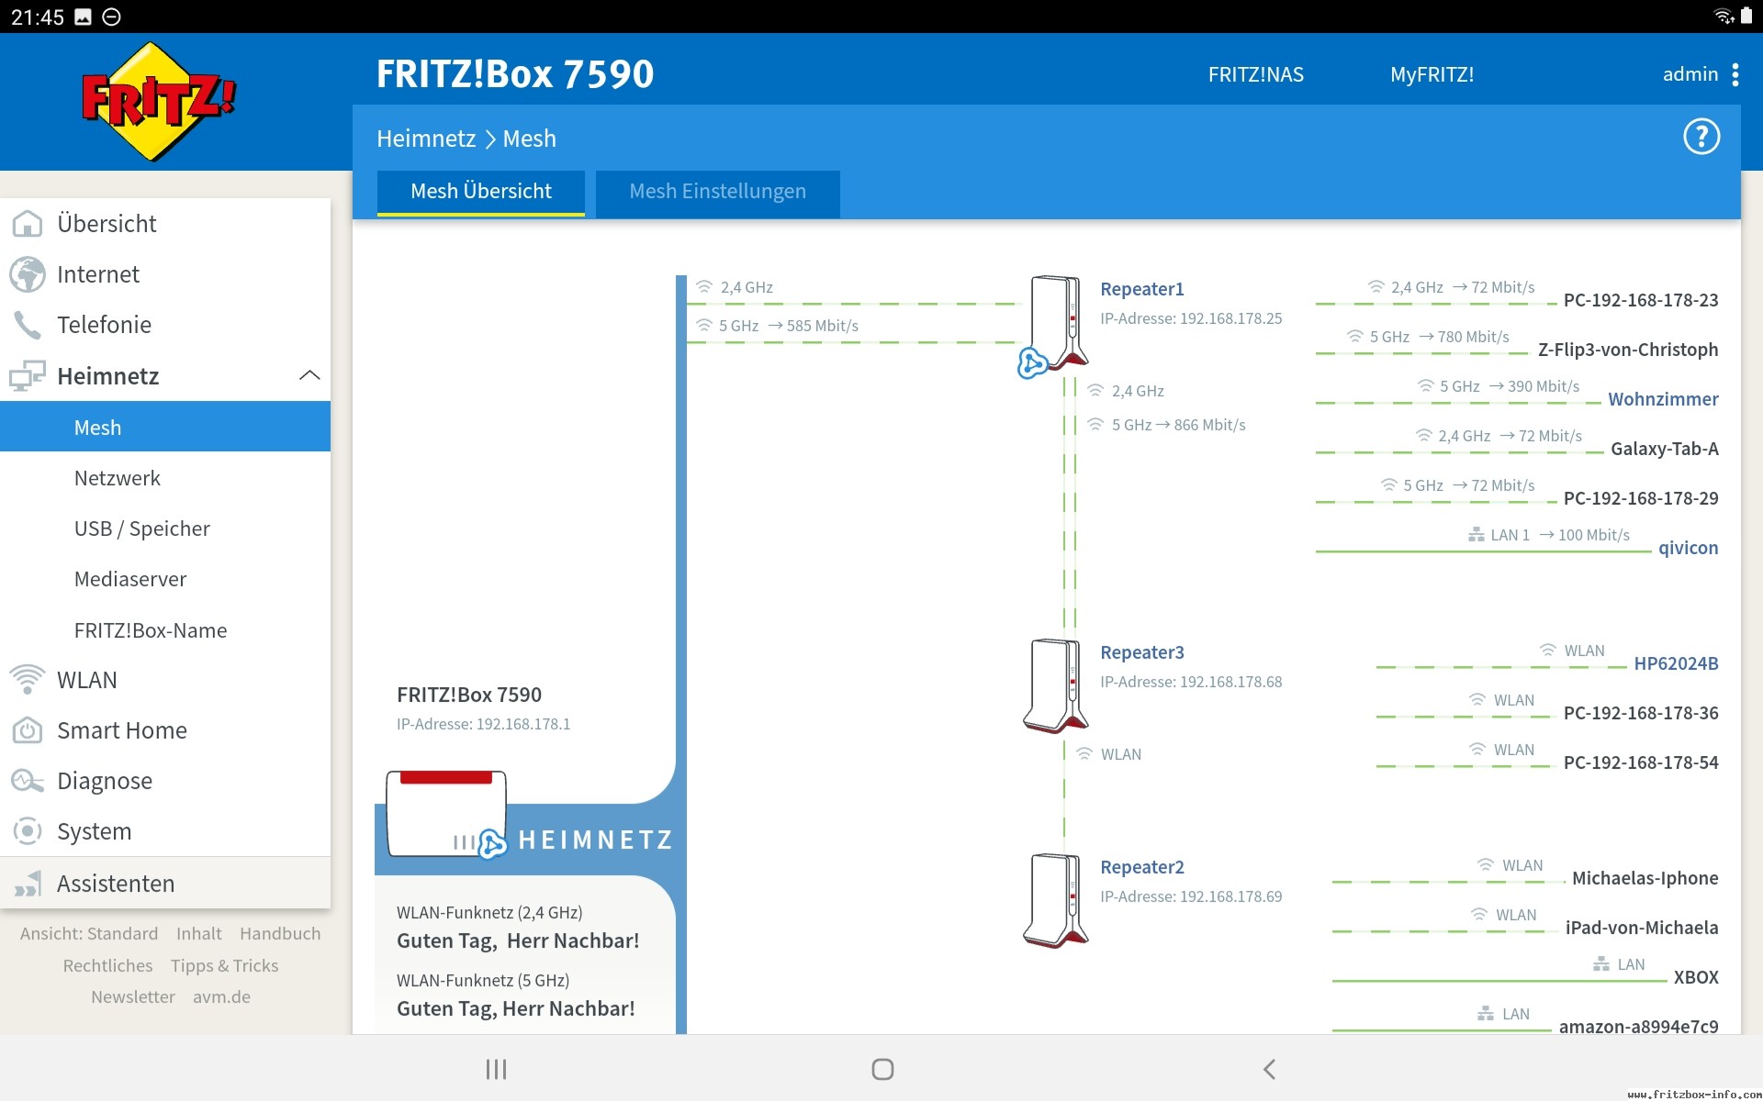
Task: Open the help question mark icon
Action: tap(1701, 138)
